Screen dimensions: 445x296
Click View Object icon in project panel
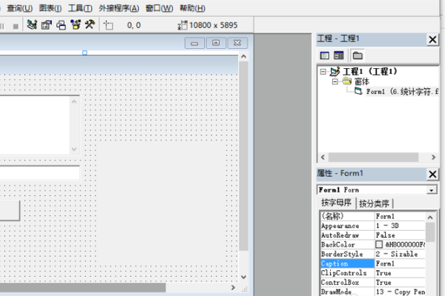tap(338, 55)
